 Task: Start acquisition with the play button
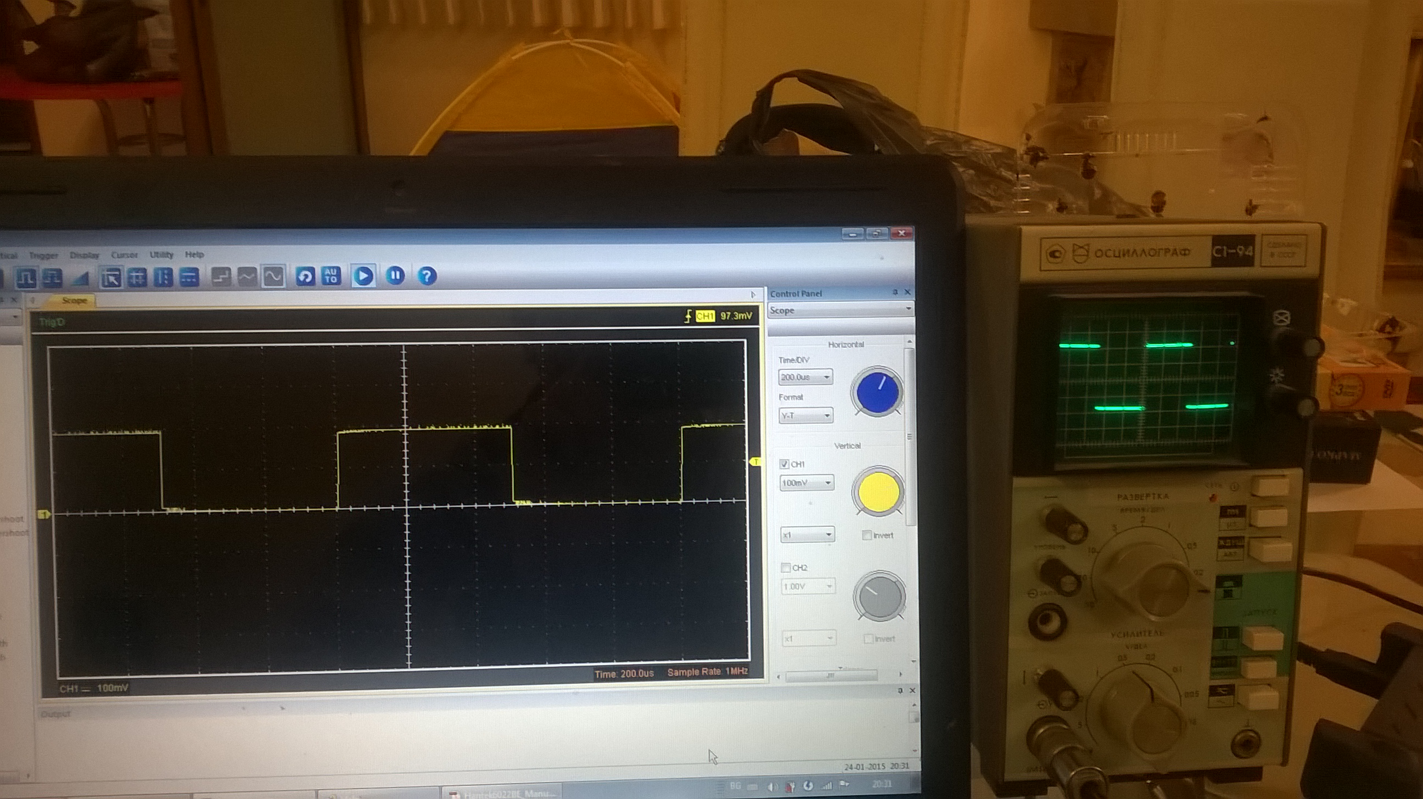click(363, 275)
